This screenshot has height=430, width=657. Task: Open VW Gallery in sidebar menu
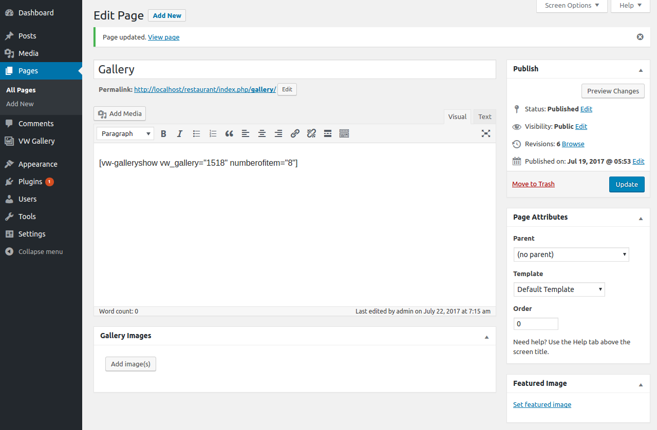point(36,141)
